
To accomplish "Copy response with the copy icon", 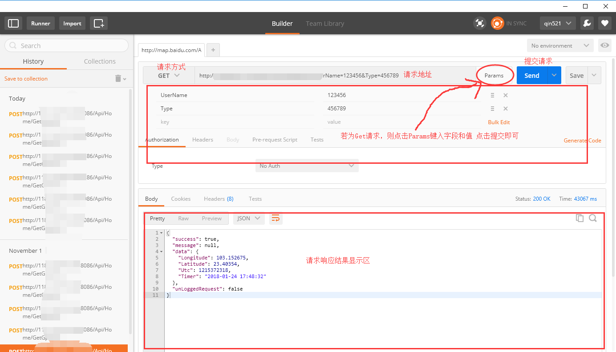I will [580, 218].
